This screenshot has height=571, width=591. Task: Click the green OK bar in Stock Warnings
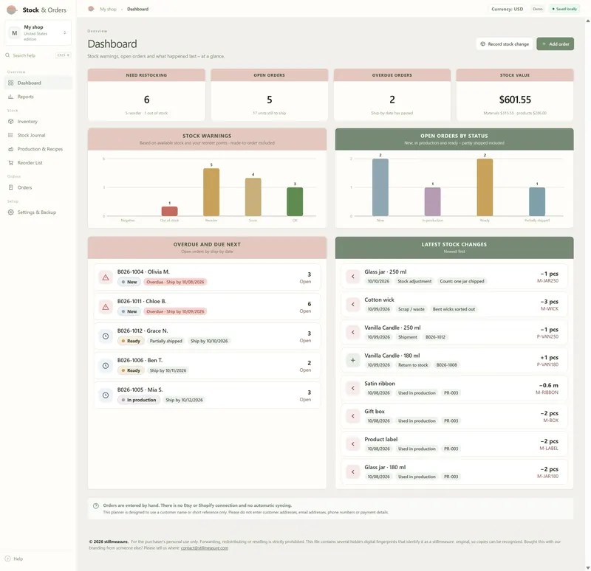tap(295, 201)
